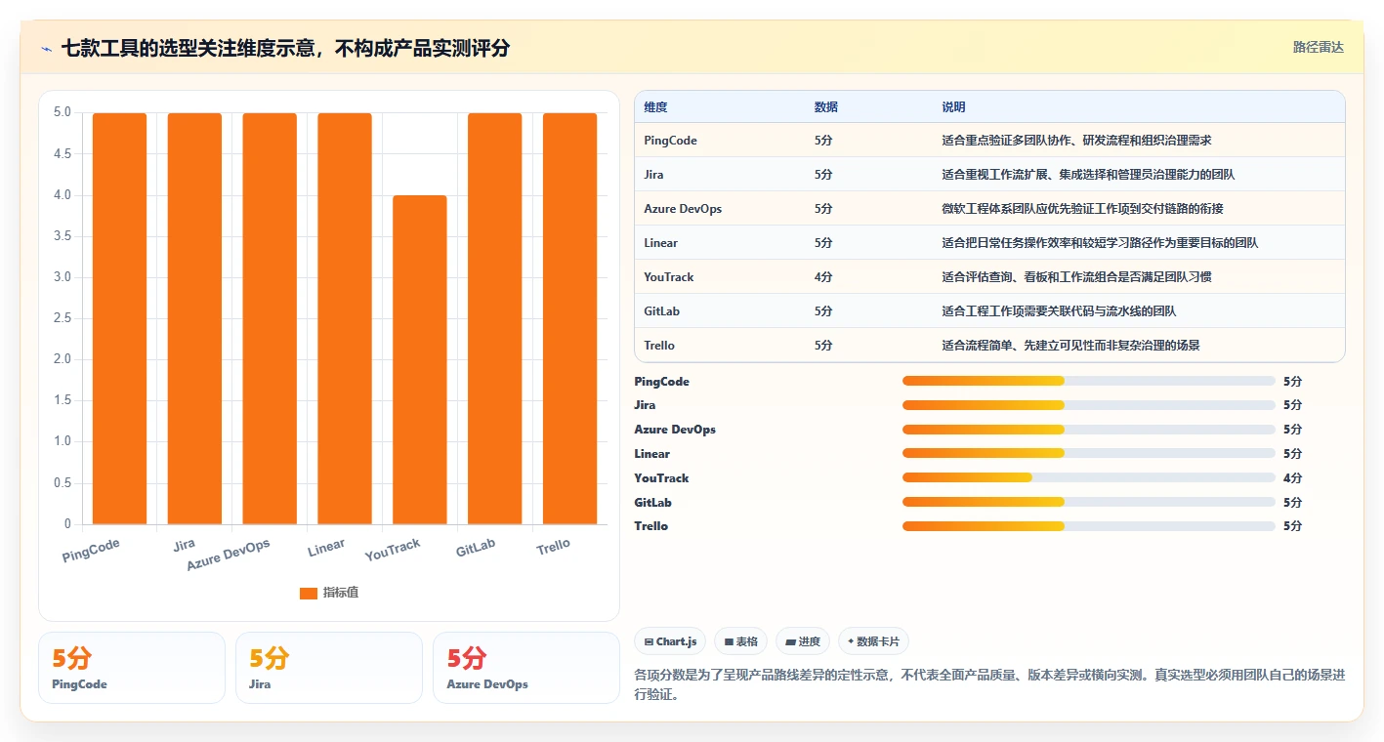
Task: Click the Azure DevOps cell in the table
Action: coord(683,209)
